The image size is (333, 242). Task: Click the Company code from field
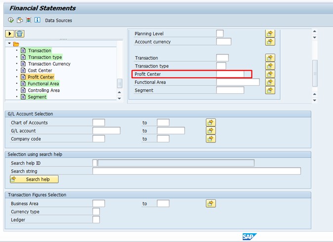pyautogui.click(x=99, y=139)
